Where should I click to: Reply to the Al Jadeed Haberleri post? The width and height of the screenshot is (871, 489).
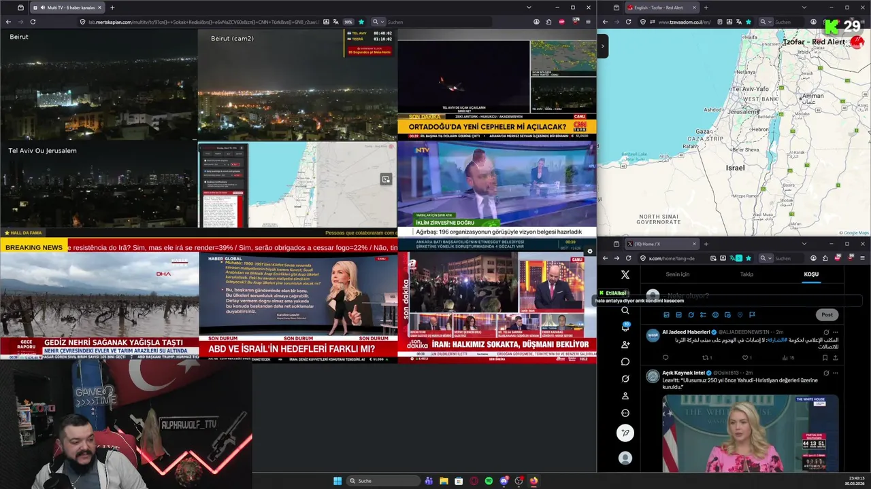click(x=665, y=357)
